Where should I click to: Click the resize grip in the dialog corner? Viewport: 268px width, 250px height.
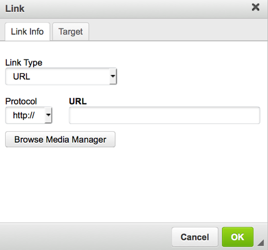coord(261,243)
